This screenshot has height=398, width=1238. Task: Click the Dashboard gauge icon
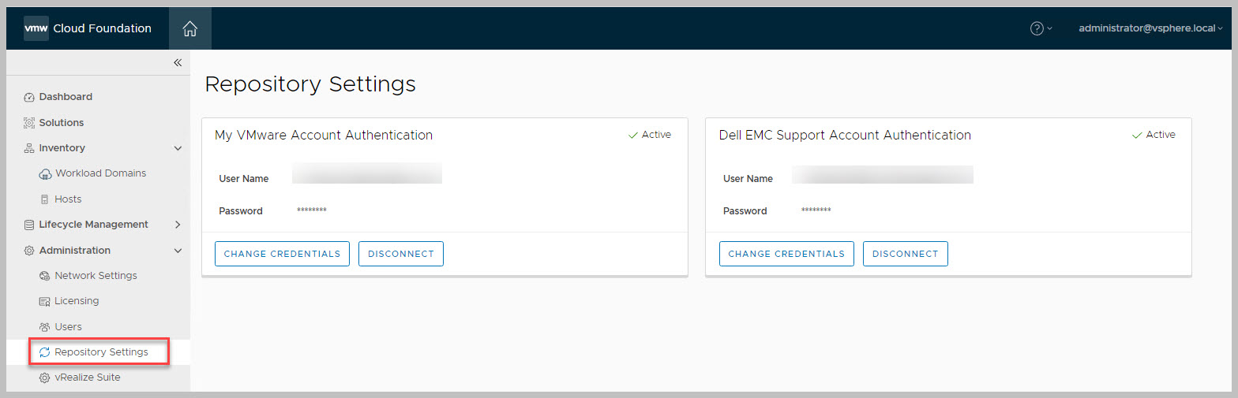click(x=29, y=98)
